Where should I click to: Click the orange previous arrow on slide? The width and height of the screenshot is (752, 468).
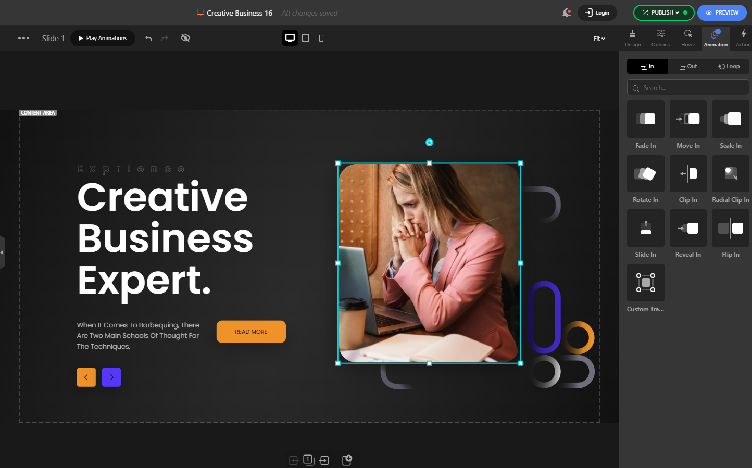pos(86,377)
